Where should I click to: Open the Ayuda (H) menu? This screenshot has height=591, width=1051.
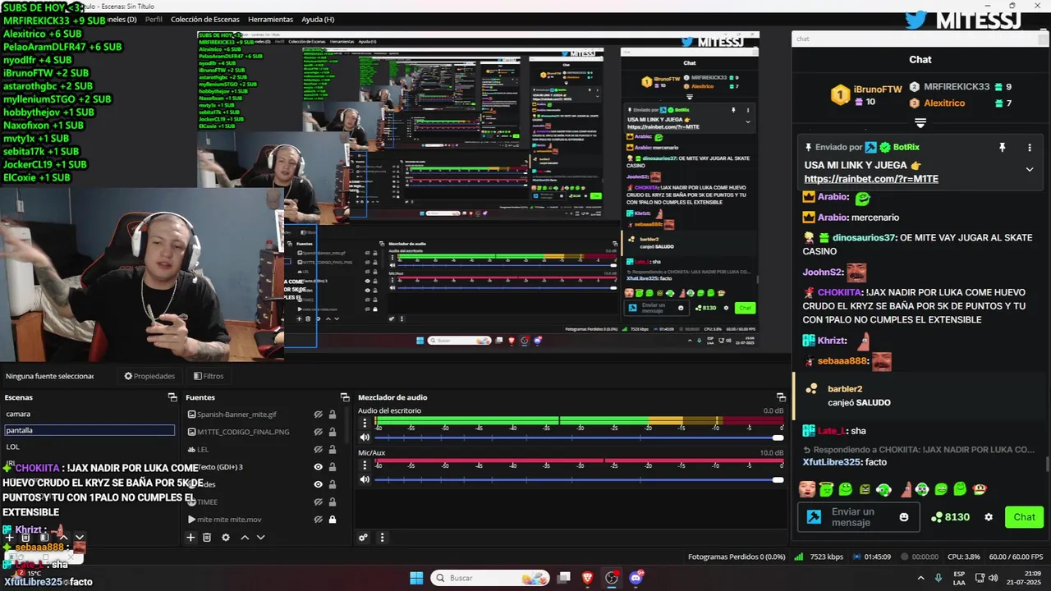[x=318, y=19]
